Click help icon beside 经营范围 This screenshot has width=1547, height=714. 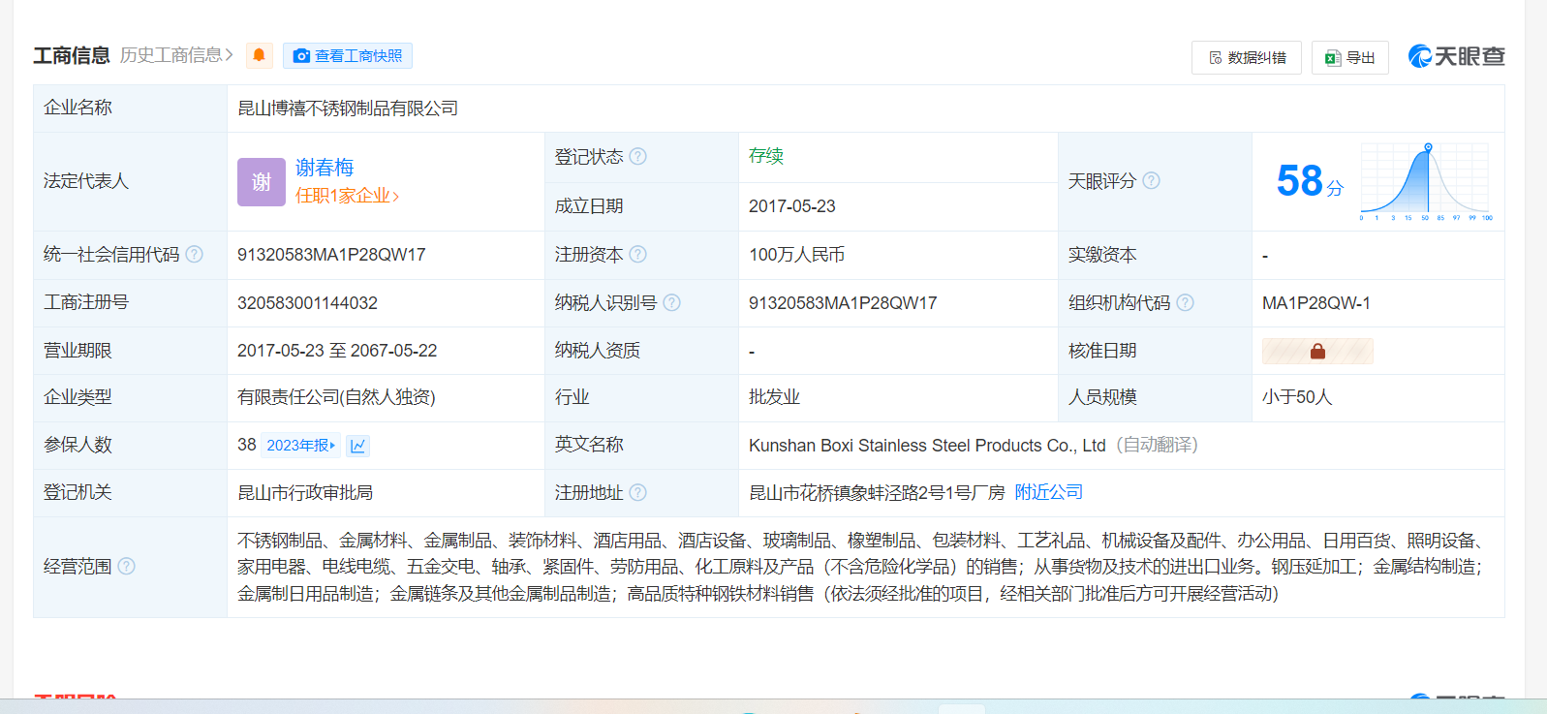click(126, 566)
